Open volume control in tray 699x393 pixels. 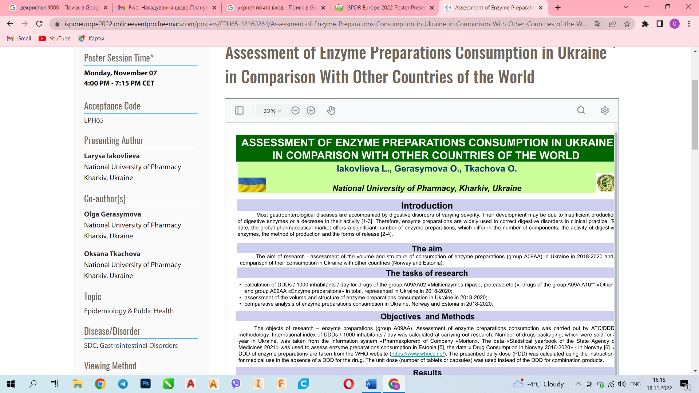coord(621,384)
